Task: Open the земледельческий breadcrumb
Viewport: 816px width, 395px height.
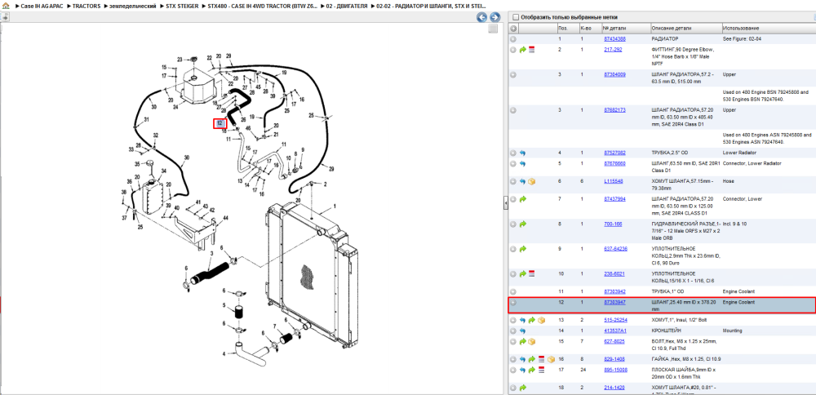Action: [133, 5]
